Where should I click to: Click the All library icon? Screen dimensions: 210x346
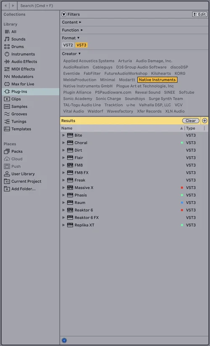(x=7, y=32)
